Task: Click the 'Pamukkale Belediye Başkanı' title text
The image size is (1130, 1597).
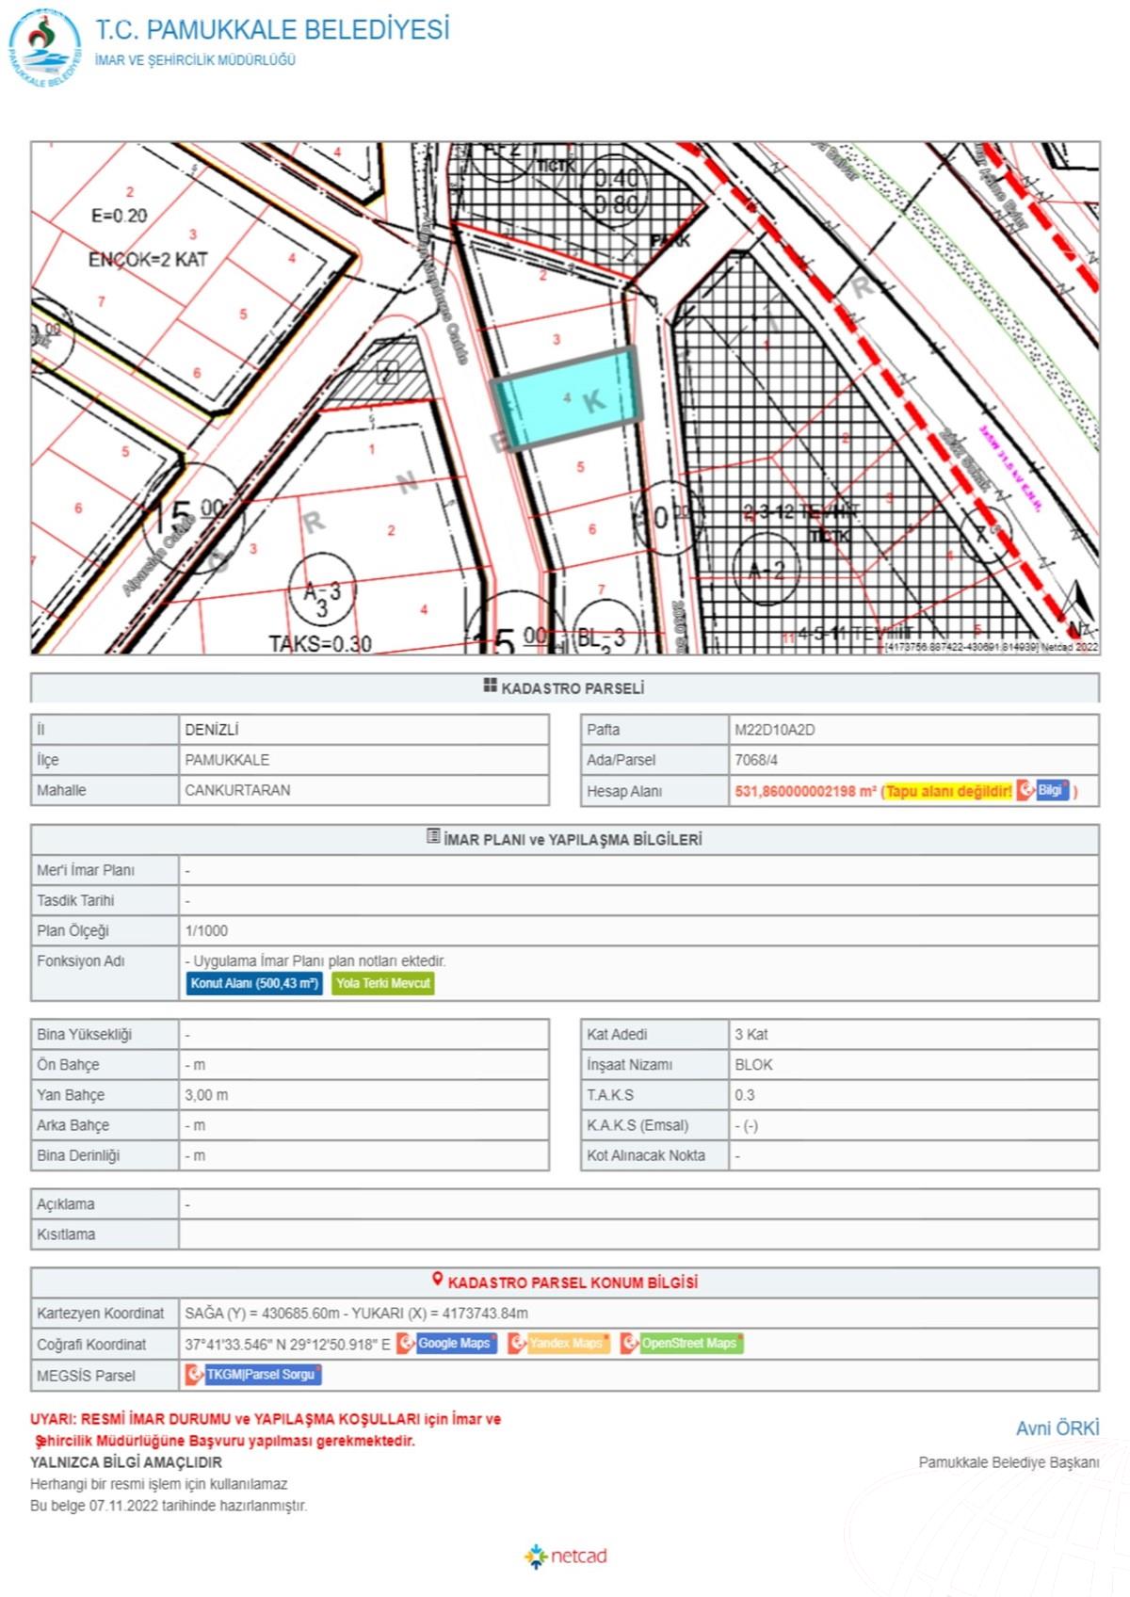Action: pyautogui.click(x=1009, y=1462)
